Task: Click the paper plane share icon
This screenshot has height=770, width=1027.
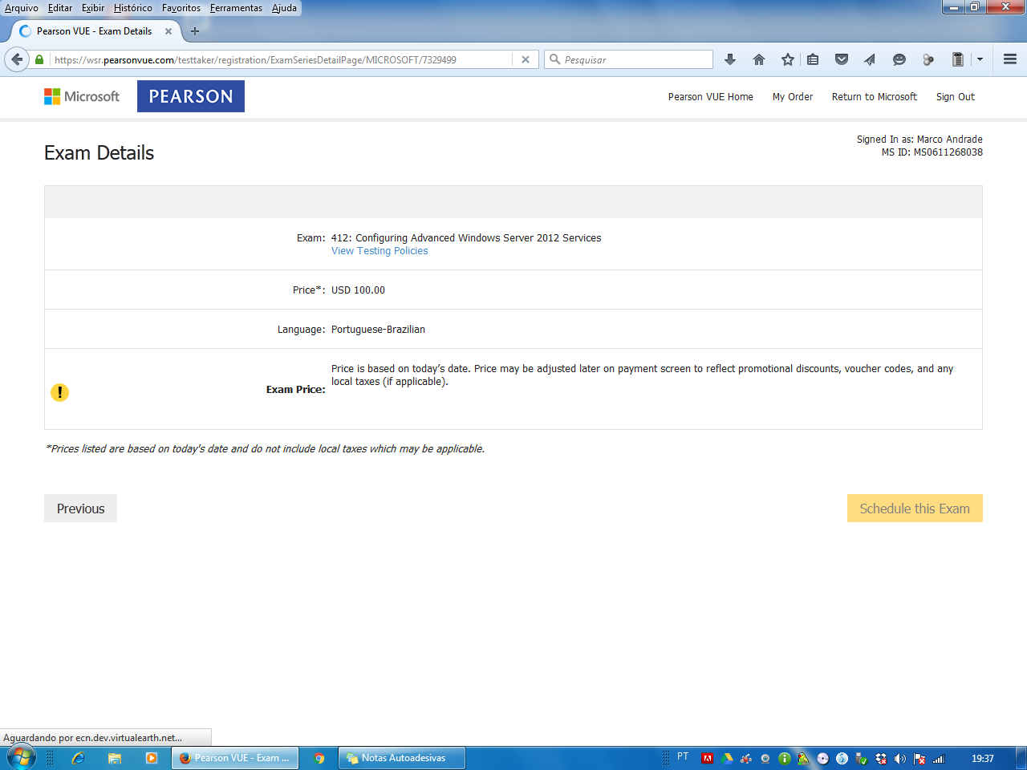Action: 870,59
